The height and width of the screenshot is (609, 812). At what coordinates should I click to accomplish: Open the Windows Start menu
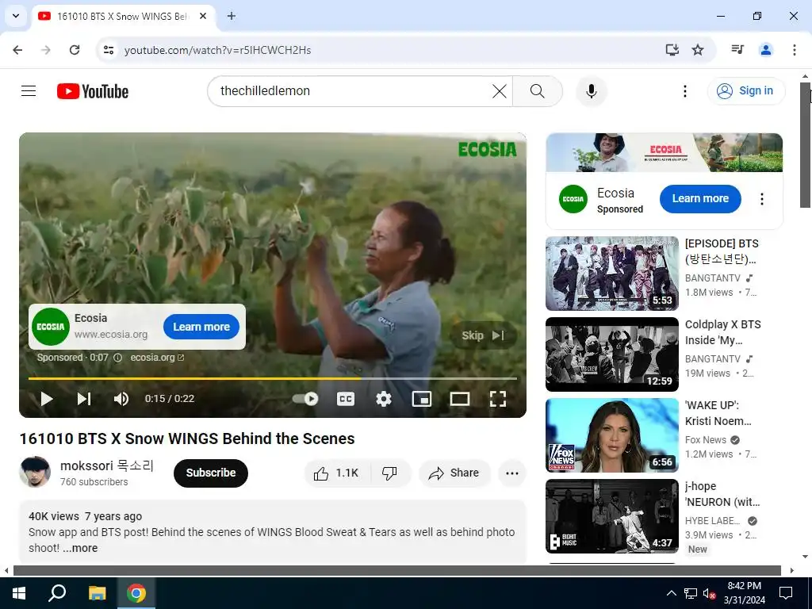pos(19,593)
